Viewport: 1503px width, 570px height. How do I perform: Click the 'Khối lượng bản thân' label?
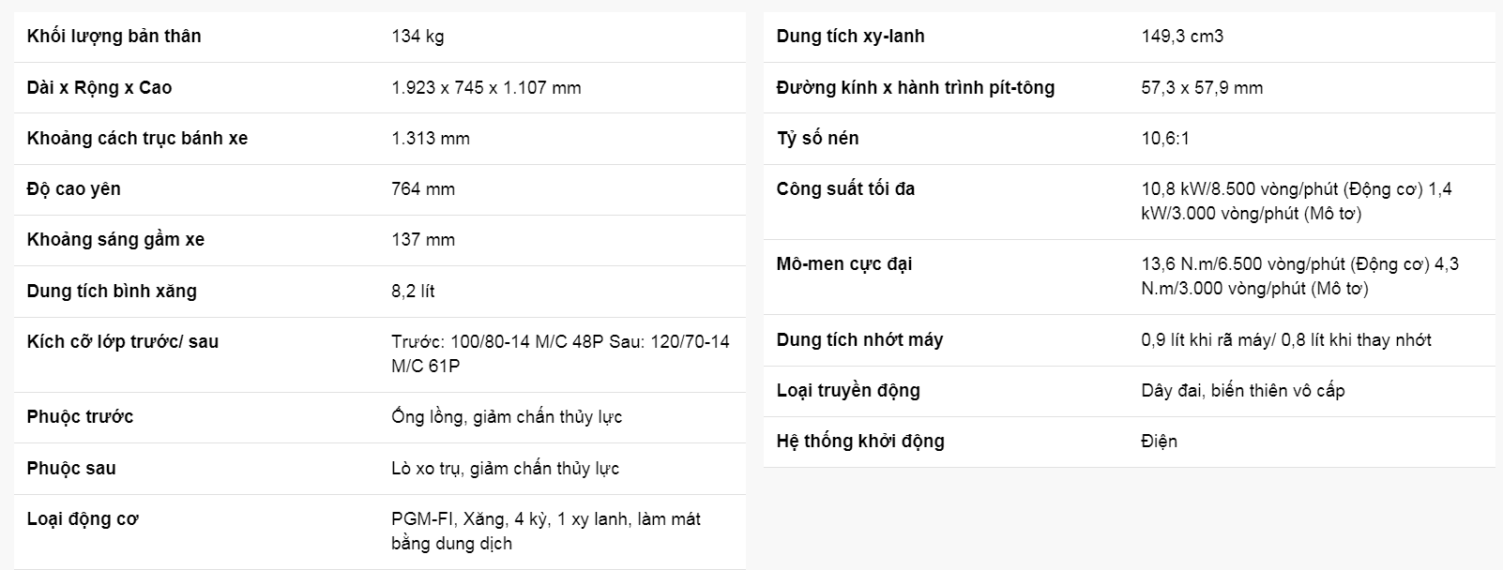tap(114, 37)
